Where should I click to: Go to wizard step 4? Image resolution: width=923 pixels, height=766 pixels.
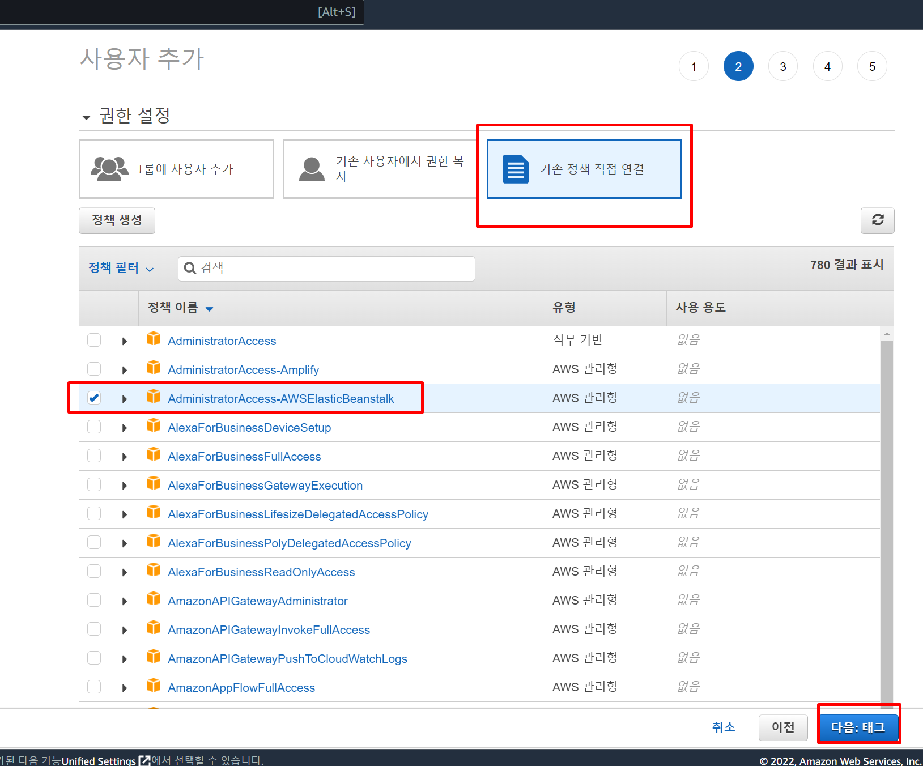[x=828, y=66]
